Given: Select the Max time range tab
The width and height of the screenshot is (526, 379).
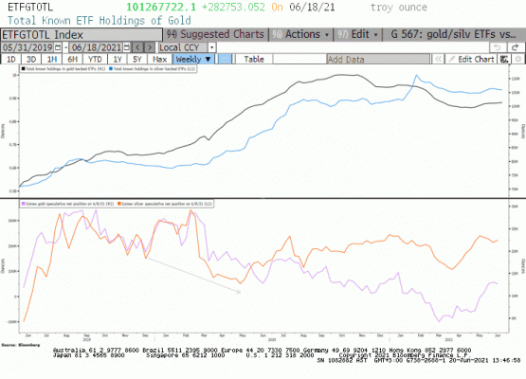Looking at the screenshot, I should [159, 60].
